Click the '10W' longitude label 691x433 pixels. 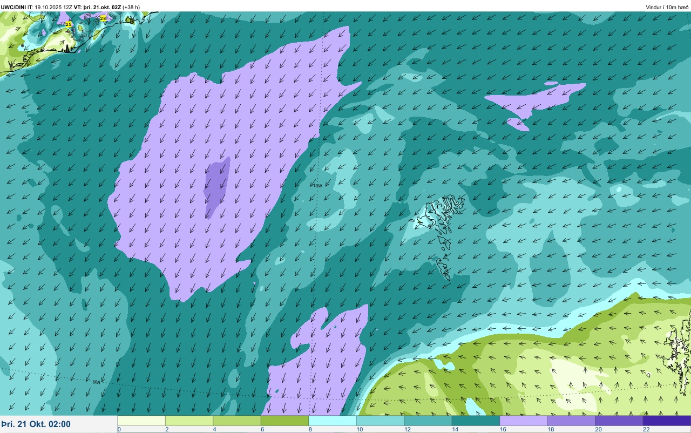[317, 185]
